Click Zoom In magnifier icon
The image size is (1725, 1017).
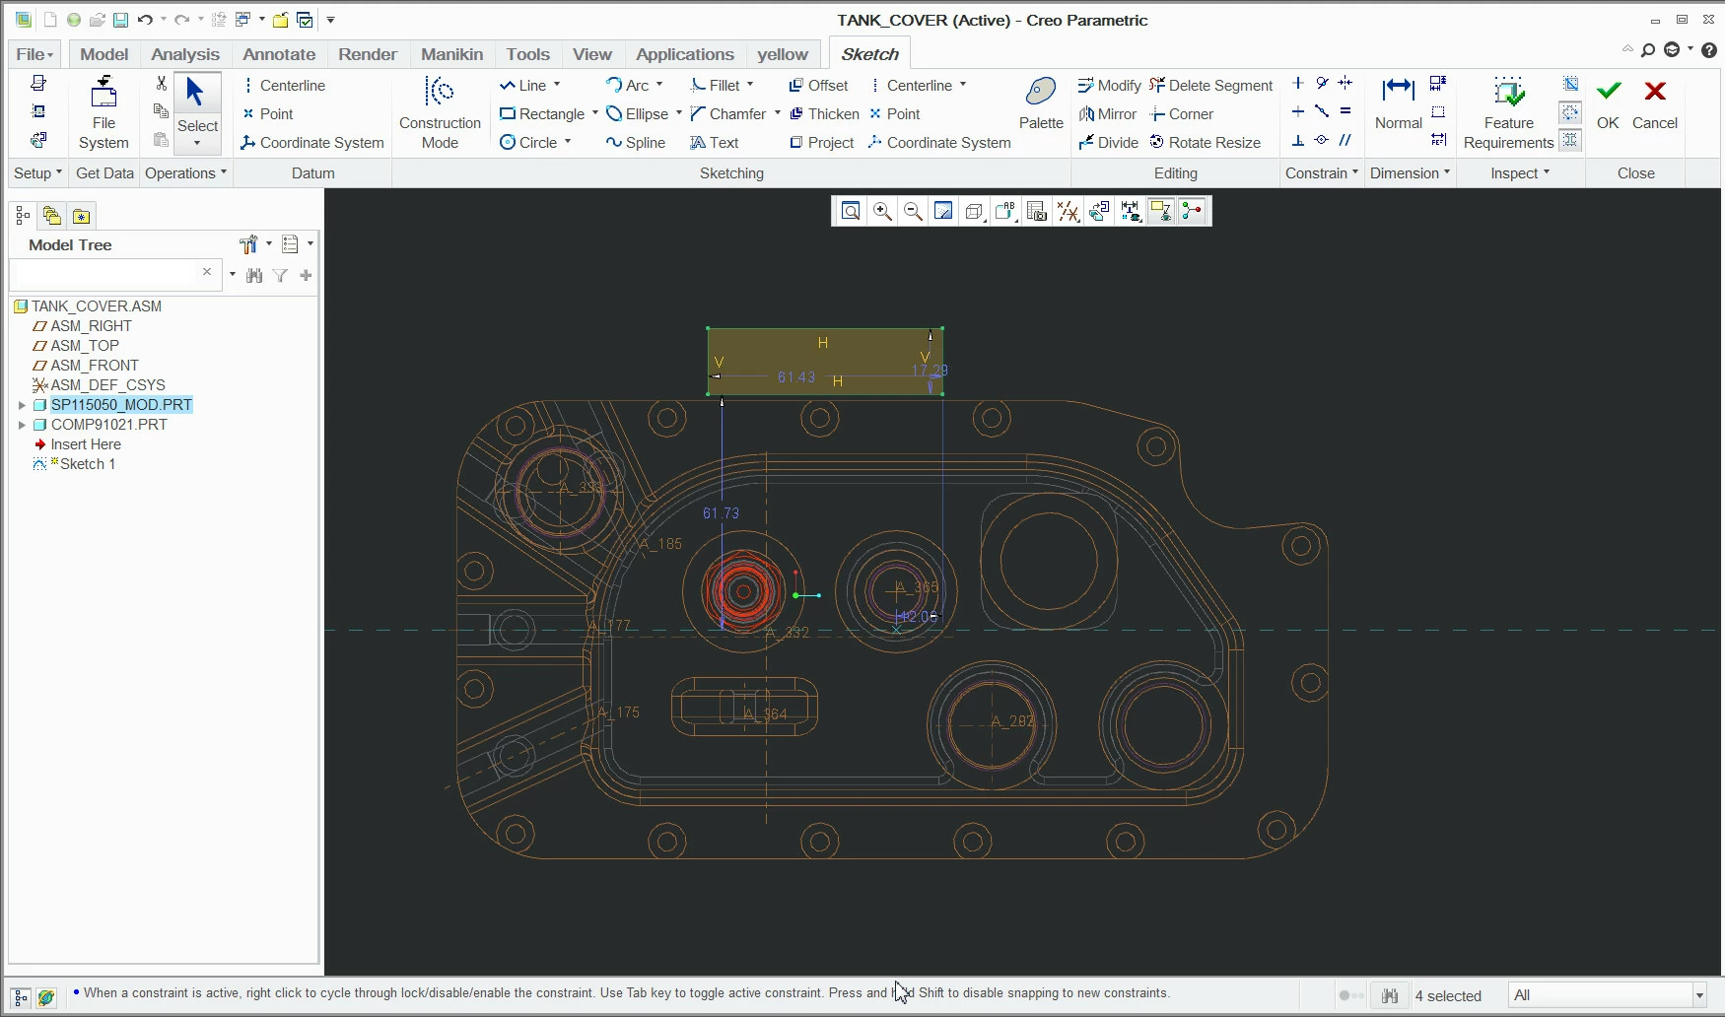tap(882, 211)
